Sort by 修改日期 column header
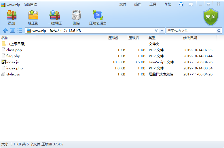Screen dimensions: 224x148 (199, 38)
